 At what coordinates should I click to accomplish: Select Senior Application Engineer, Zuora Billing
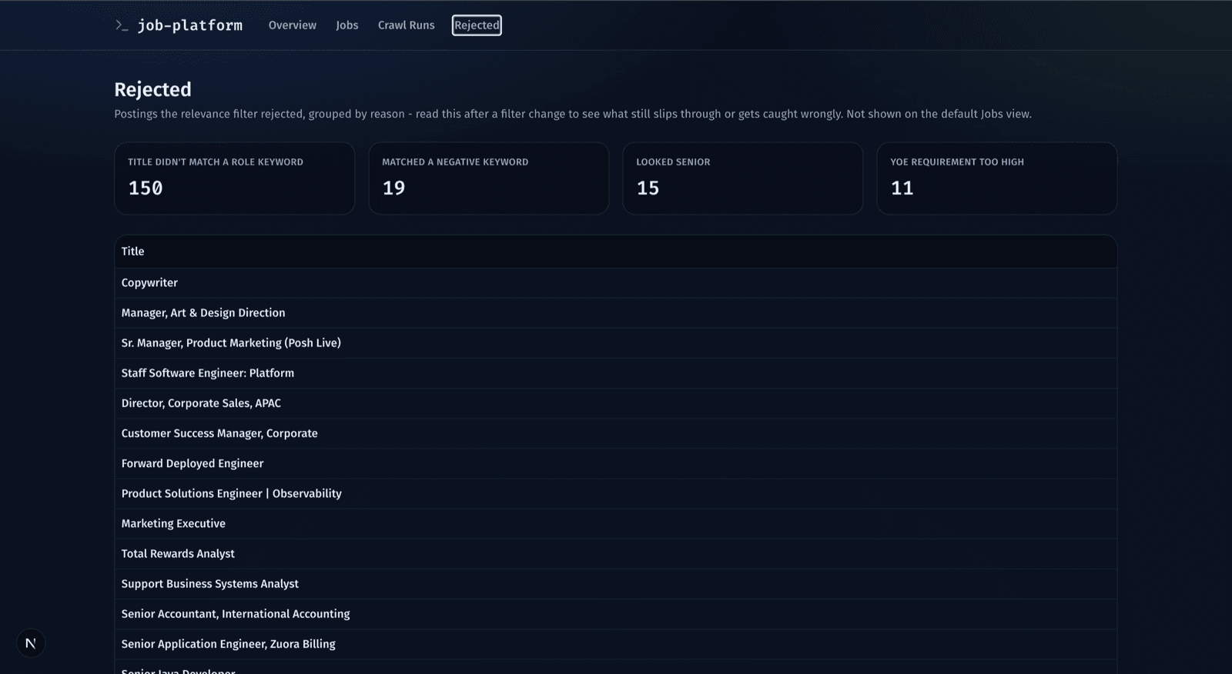(616, 643)
